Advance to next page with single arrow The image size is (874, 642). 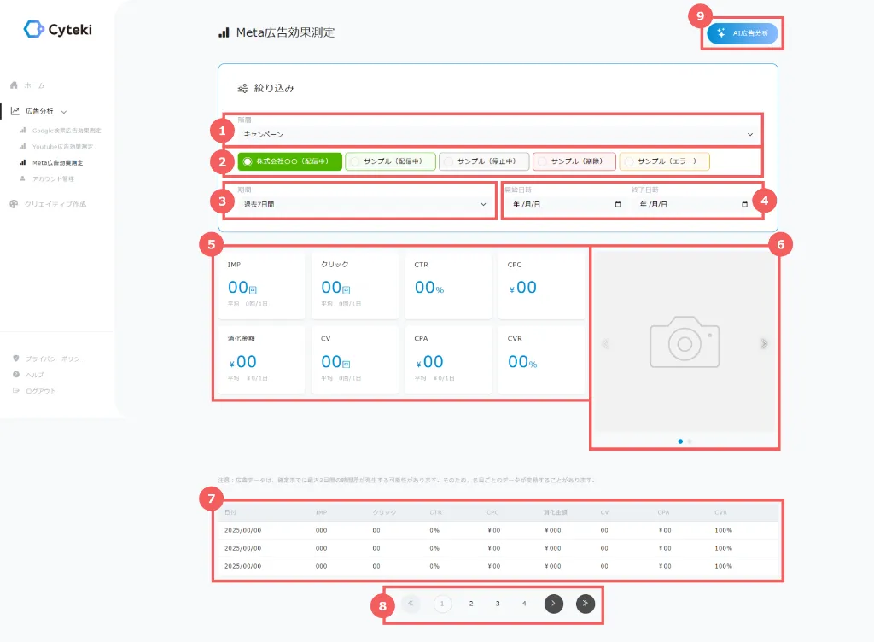(554, 604)
